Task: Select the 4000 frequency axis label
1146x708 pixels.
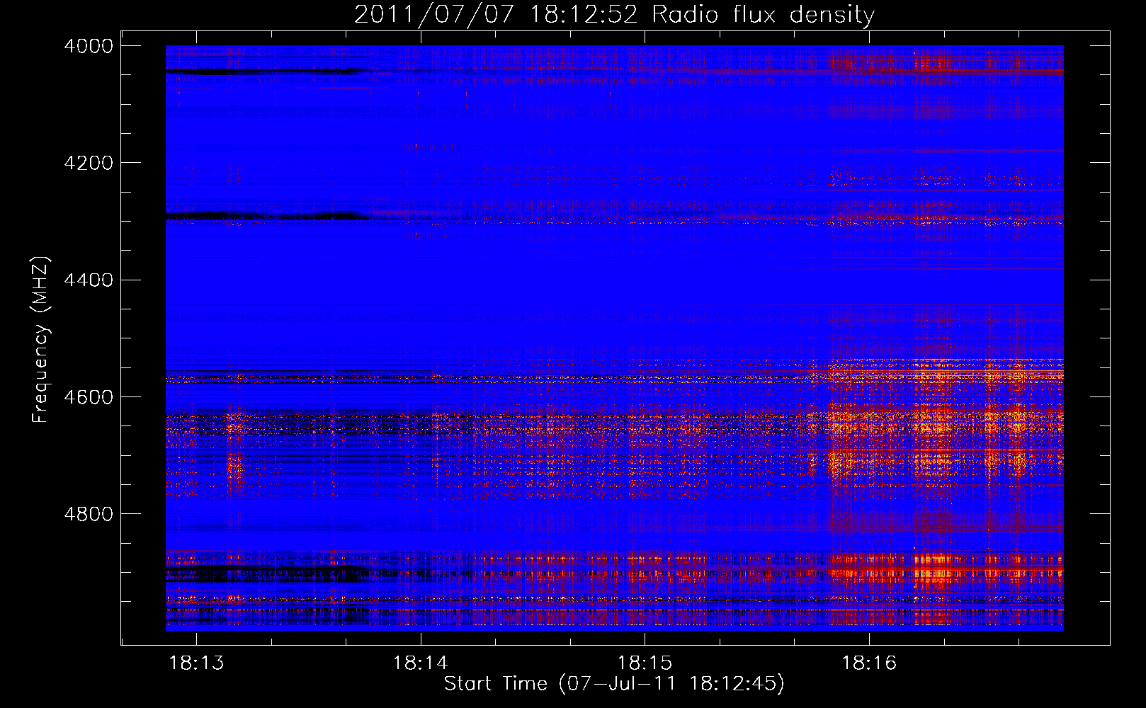Action: [x=89, y=46]
